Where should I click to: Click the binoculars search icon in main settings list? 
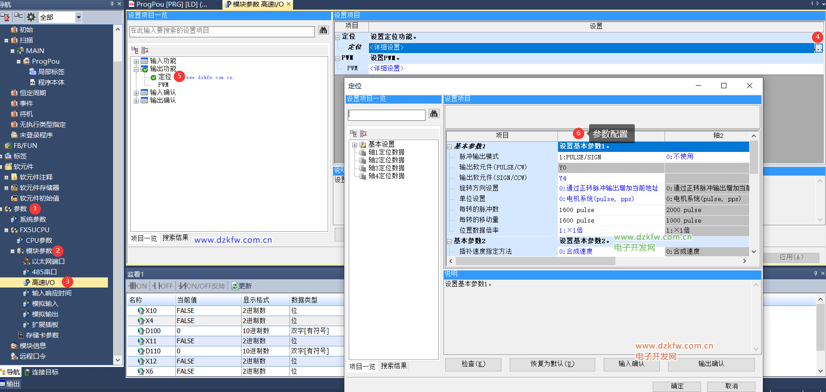323,30
